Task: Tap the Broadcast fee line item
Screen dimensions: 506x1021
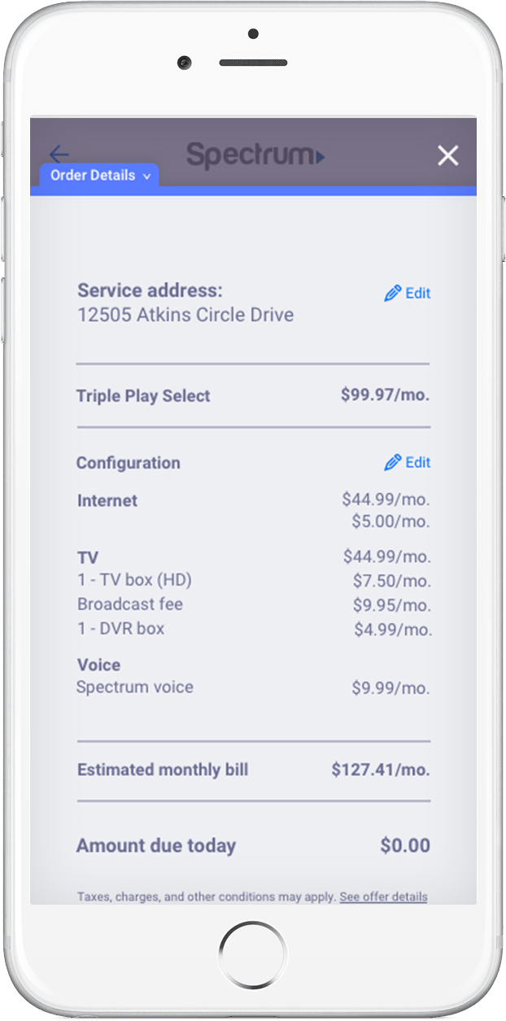Action: pos(130,604)
